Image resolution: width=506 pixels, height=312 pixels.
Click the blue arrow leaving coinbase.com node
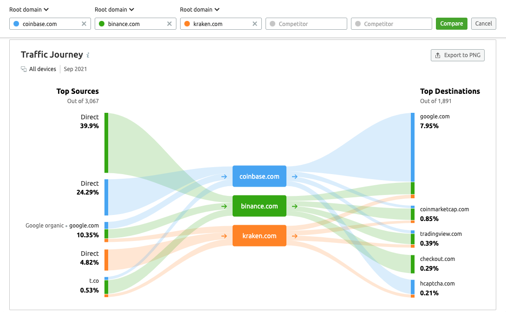[295, 176]
